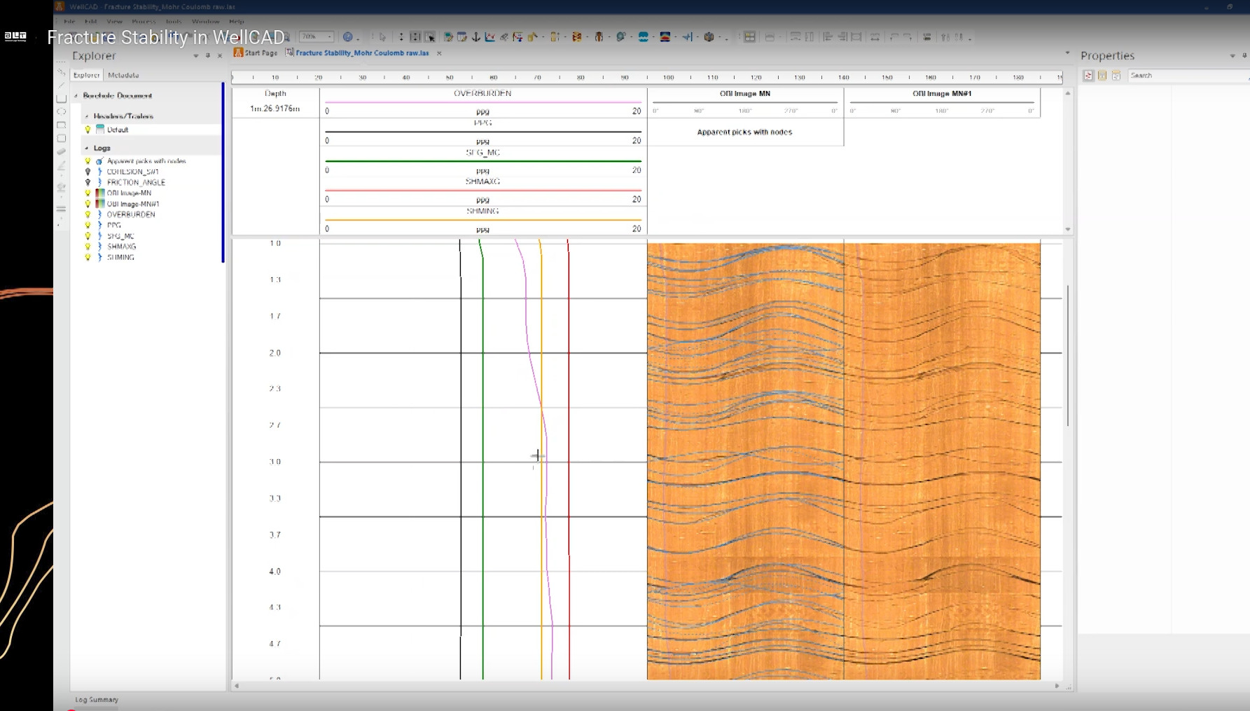1250x711 pixels.
Task: Pin the Properties panel with pushpin icon
Action: (x=1244, y=56)
